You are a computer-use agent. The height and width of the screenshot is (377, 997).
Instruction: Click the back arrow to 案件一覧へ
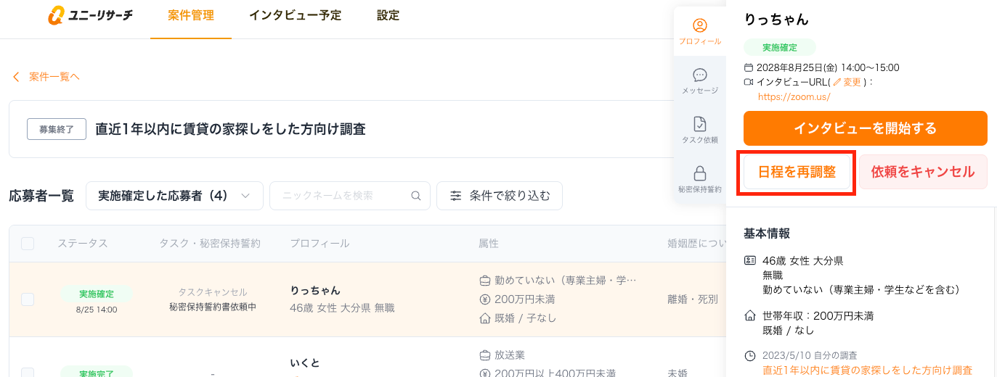click(16, 77)
